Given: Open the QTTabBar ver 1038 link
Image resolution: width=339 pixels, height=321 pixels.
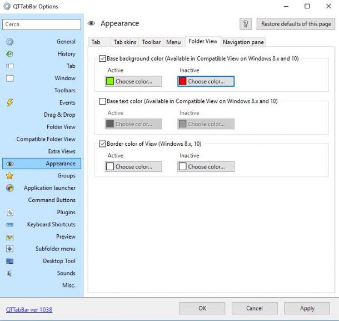Looking at the screenshot, I should [x=29, y=309].
